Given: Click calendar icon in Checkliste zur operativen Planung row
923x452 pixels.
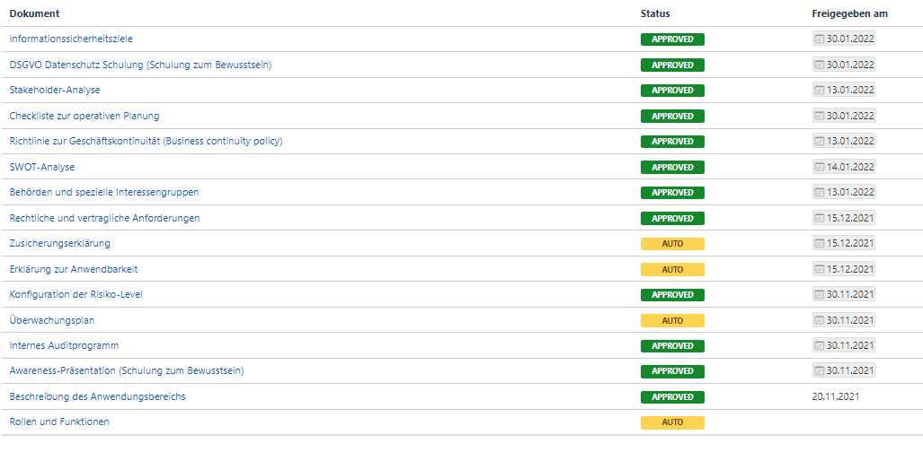Looking at the screenshot, I should 819,116.
